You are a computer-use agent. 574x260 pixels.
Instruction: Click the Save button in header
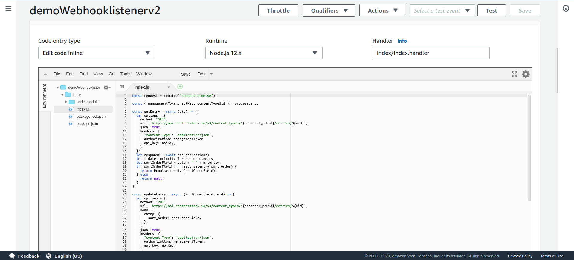pos(525,10)
